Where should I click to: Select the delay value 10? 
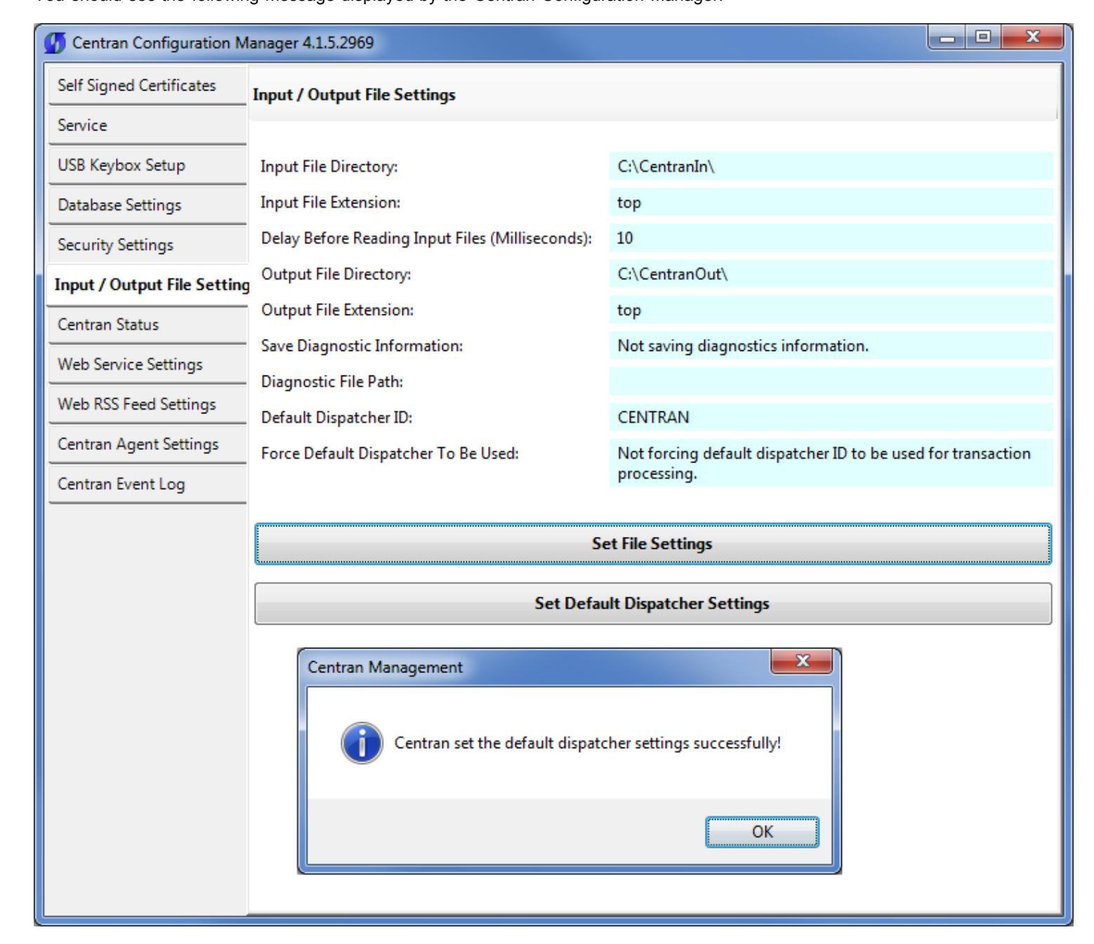pos(831,239)
